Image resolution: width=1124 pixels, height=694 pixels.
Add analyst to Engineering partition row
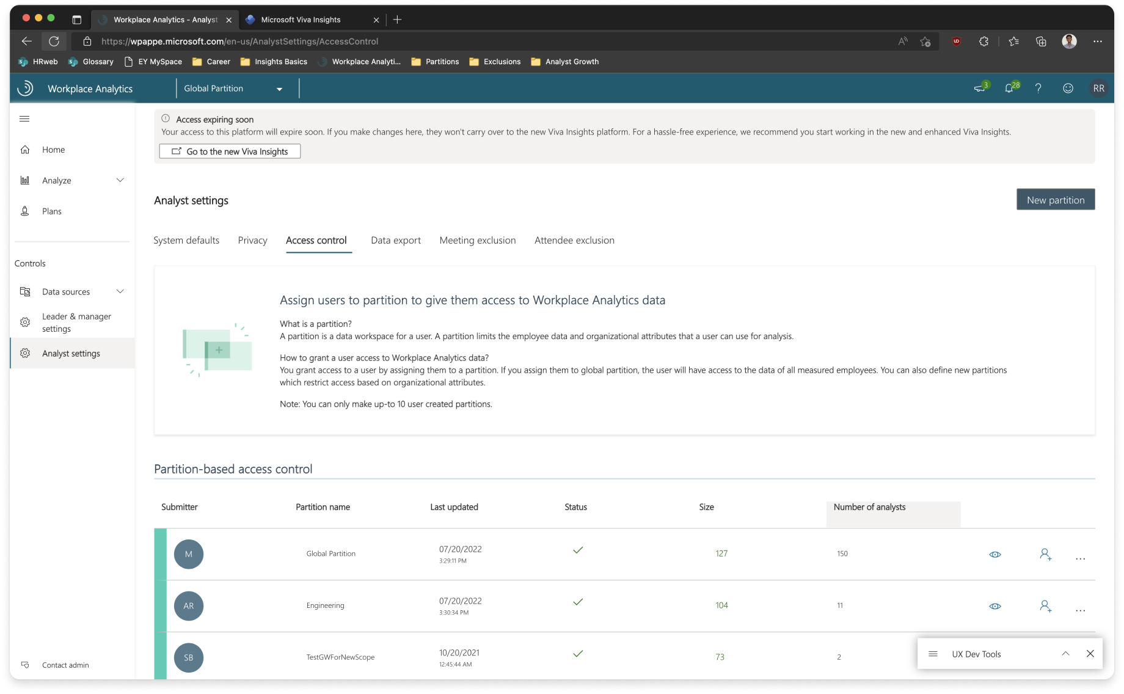(x=1045, y=606)
